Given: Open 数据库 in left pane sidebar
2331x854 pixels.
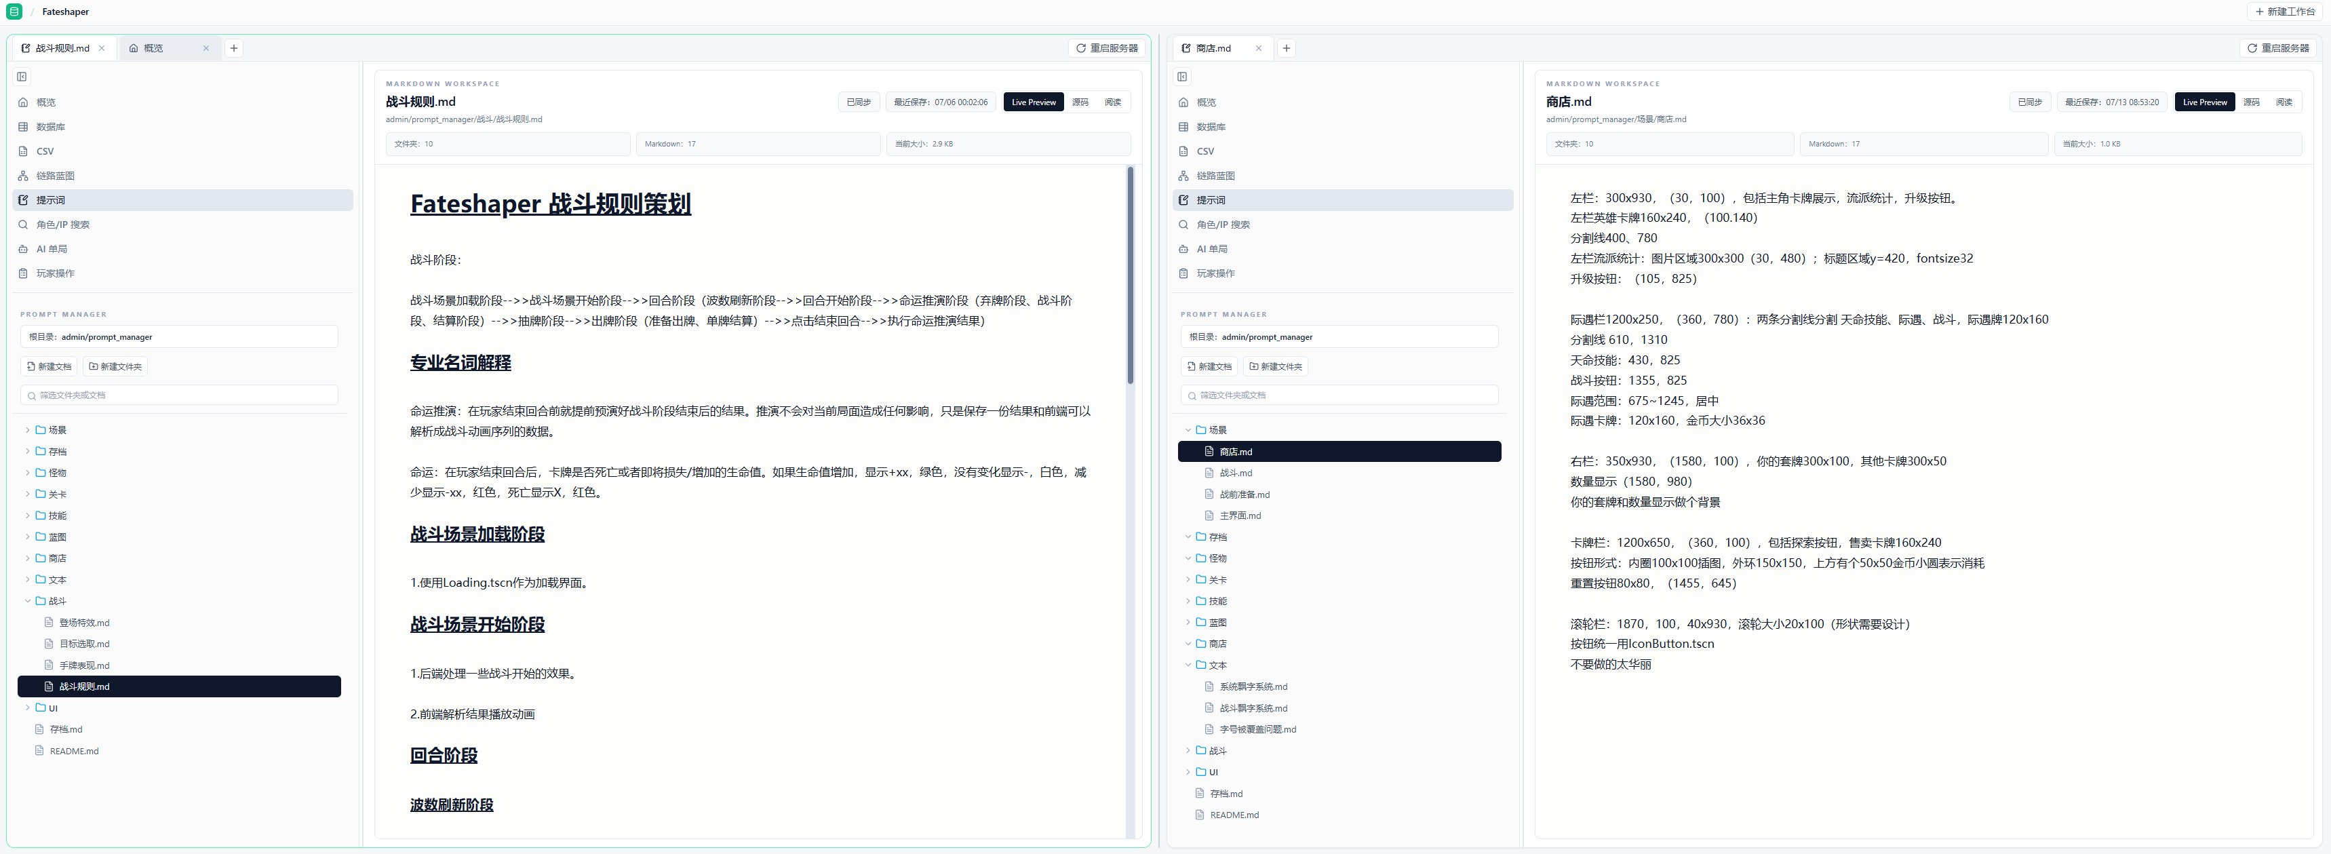Looking at the screenshot, I should (x=183, y=127).
